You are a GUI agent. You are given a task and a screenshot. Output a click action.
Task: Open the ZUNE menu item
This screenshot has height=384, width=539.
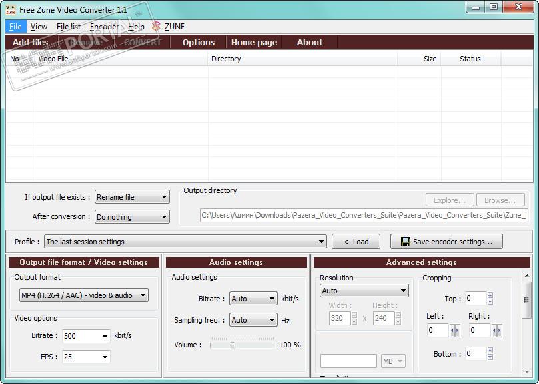175,27
